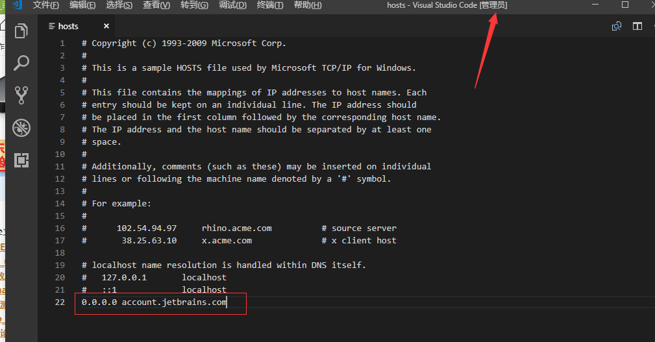This screenshot has height=342, width=655.
Task: Click the Copyright Microsoft Corp. comment line
Action: (x=184, y=43)
